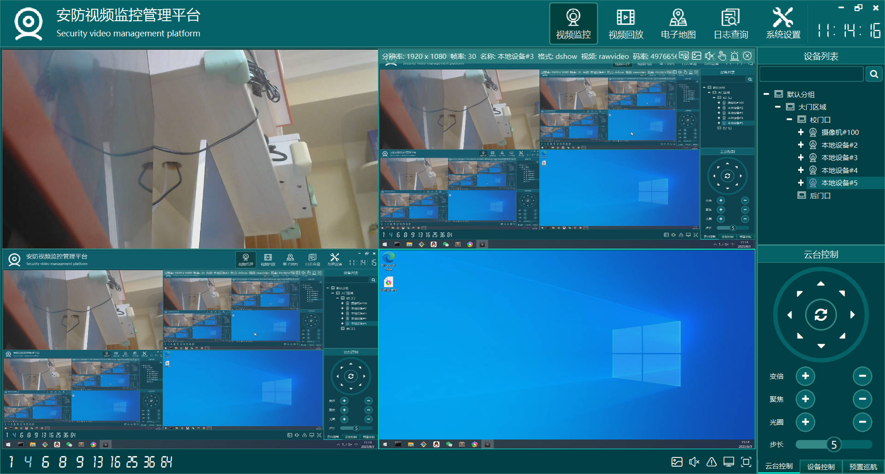Increase 变倍 zoom with plus button
The image size is (885, 474).
[805, 376]
